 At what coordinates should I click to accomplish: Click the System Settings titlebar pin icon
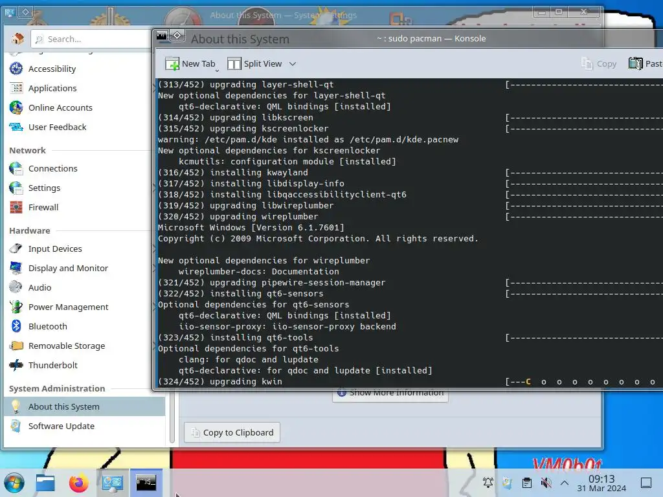coord(25,12)
